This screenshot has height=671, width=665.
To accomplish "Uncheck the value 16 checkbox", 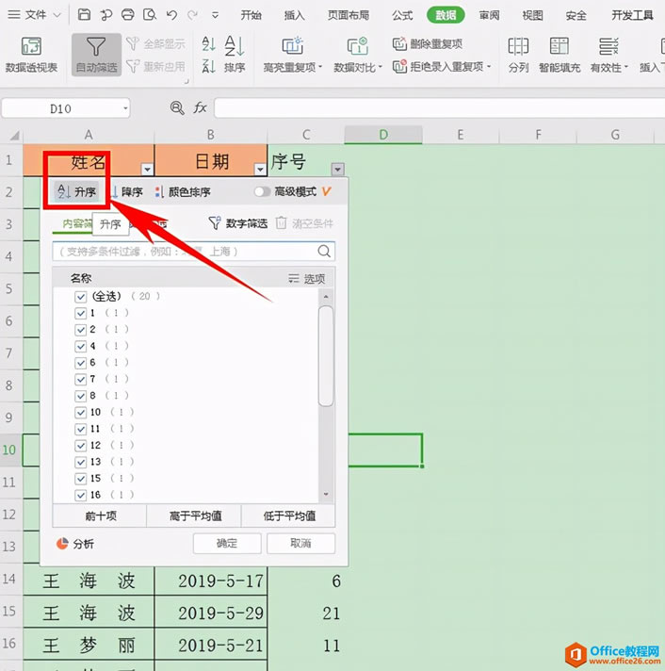I will (x=80, y=495).
